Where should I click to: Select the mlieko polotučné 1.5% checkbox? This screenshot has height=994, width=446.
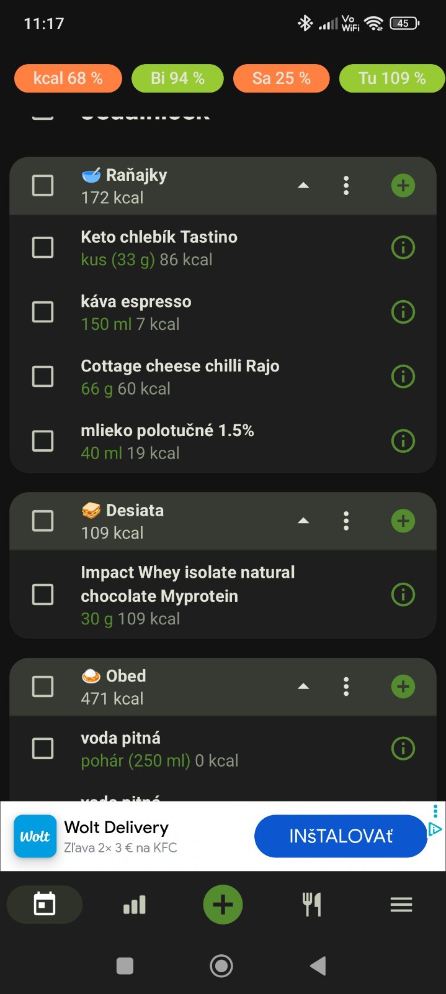point(43,441)
